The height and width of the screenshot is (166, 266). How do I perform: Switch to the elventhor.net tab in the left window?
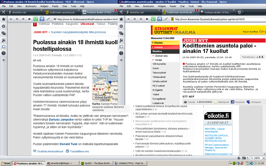point(25,12)
